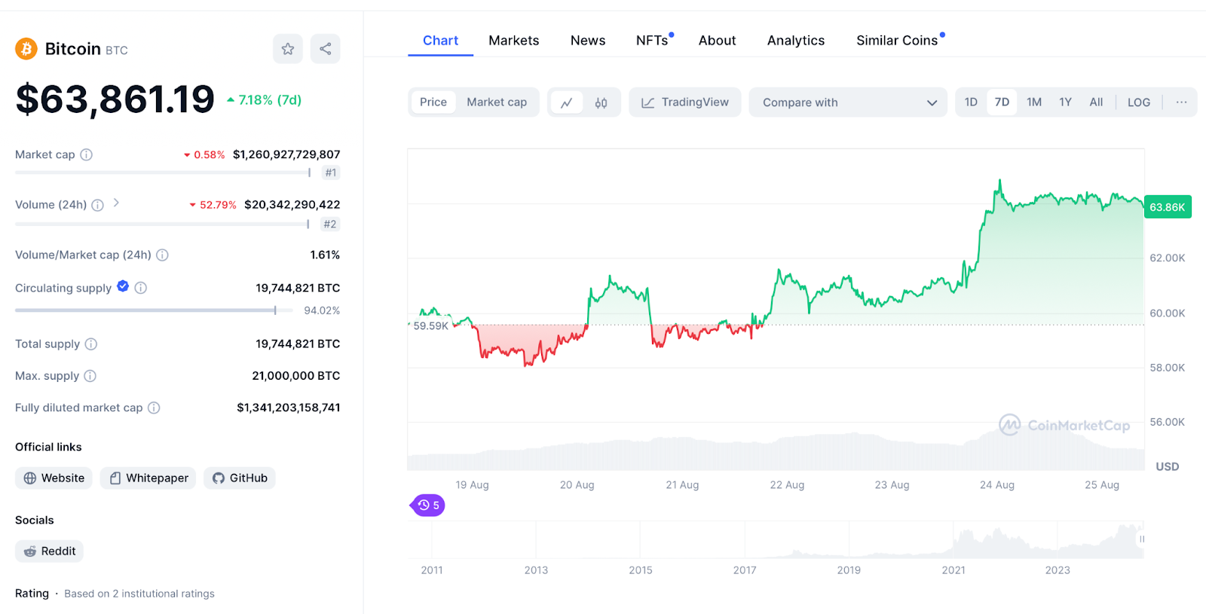
Task: Click the 21,000,000 BTC max supply value
Action: tap(296, 375)
